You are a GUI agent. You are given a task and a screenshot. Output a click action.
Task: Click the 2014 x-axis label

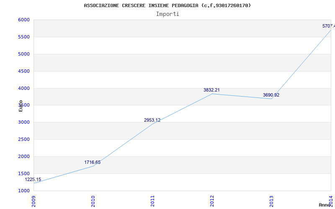(331, 201)
